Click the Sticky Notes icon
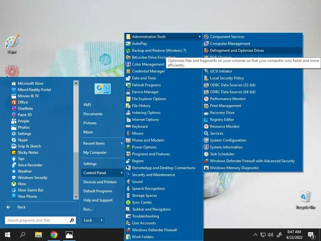Image resolution: width=321 pixels, height=241 pixels. [x=14, y=153]
